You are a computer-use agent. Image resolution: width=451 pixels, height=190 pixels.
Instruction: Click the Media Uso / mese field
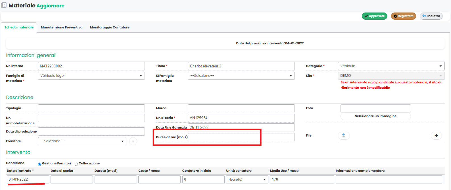pyautogui.click(x=302, y=179)
